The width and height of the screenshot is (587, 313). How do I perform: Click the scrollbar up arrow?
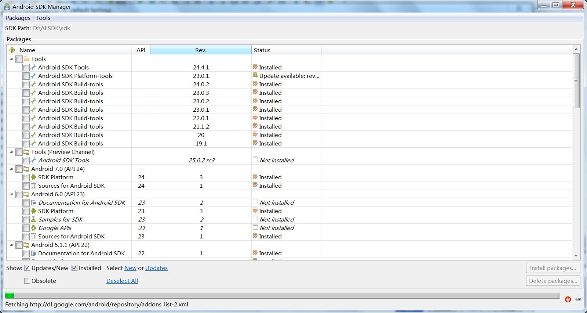pyautogui.click(x=576, y=49)
